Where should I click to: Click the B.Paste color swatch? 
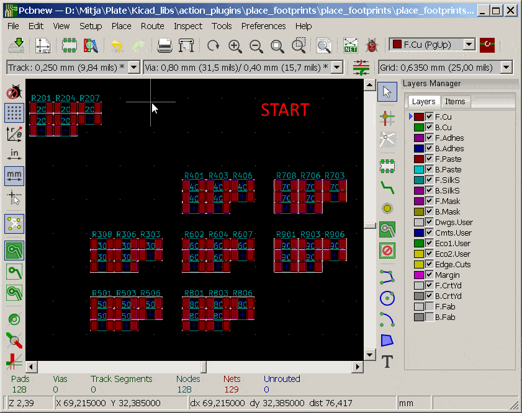[x=419, y=169]
